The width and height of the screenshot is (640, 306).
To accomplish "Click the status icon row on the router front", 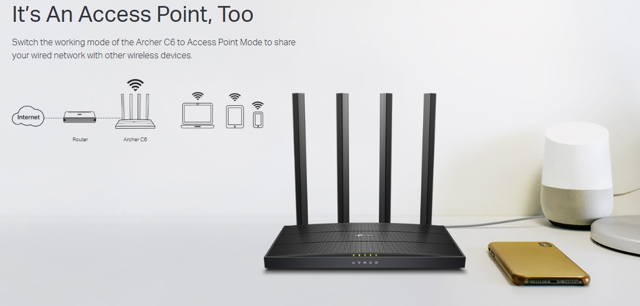I will coord(365,263).
